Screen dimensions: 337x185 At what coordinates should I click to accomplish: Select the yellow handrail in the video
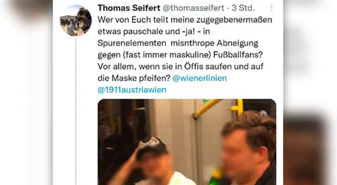click(x=217, y=108)
